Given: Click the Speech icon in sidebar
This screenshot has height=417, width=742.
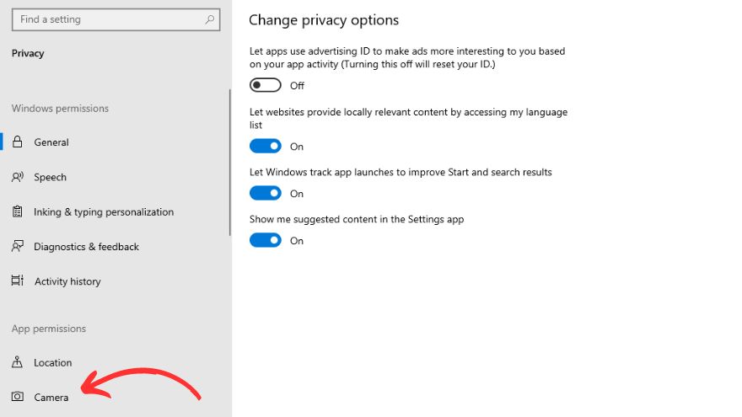Looking at the screenshot, I should (17, 177).
